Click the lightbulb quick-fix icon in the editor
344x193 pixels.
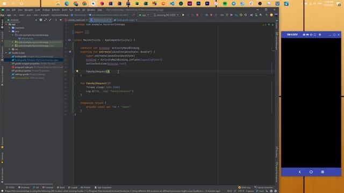pos(77,71)
